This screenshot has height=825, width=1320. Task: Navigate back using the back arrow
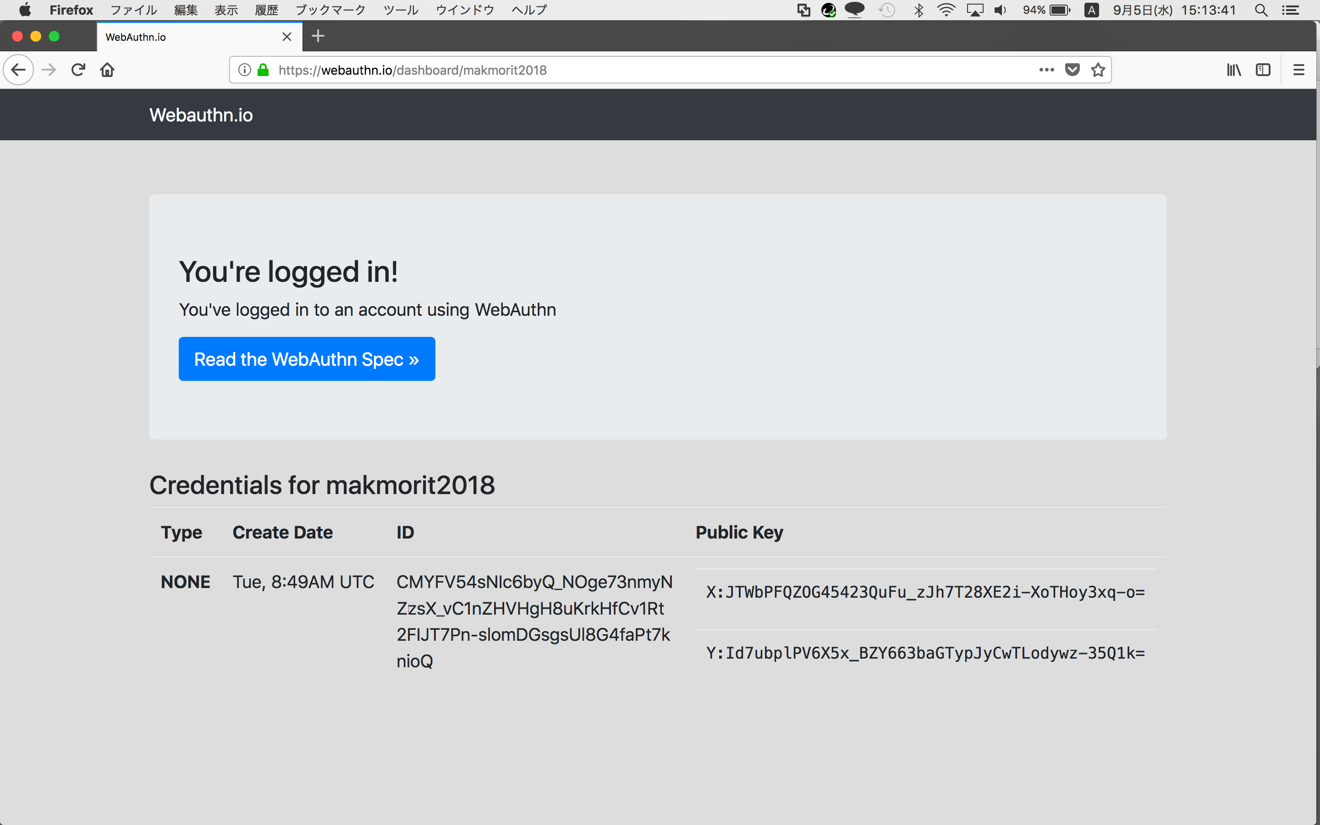click(x=18, y=69)
